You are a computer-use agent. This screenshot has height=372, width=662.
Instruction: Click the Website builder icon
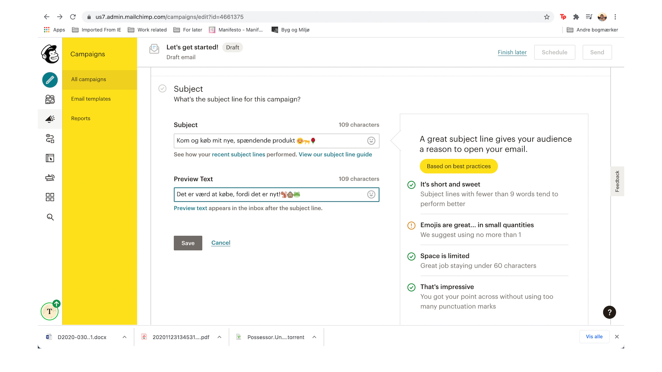click(x=50, y=158)
